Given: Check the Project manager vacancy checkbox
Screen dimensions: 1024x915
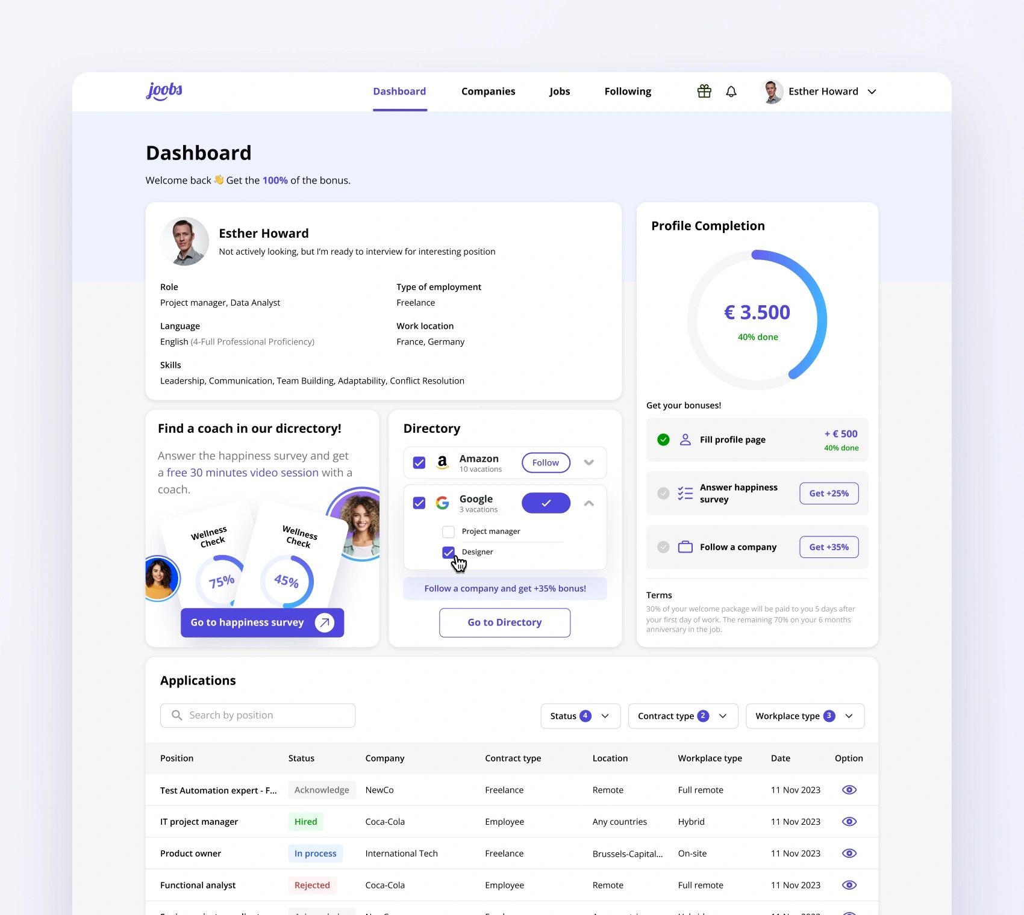Looking at the screenshot, I should (449, 532).
